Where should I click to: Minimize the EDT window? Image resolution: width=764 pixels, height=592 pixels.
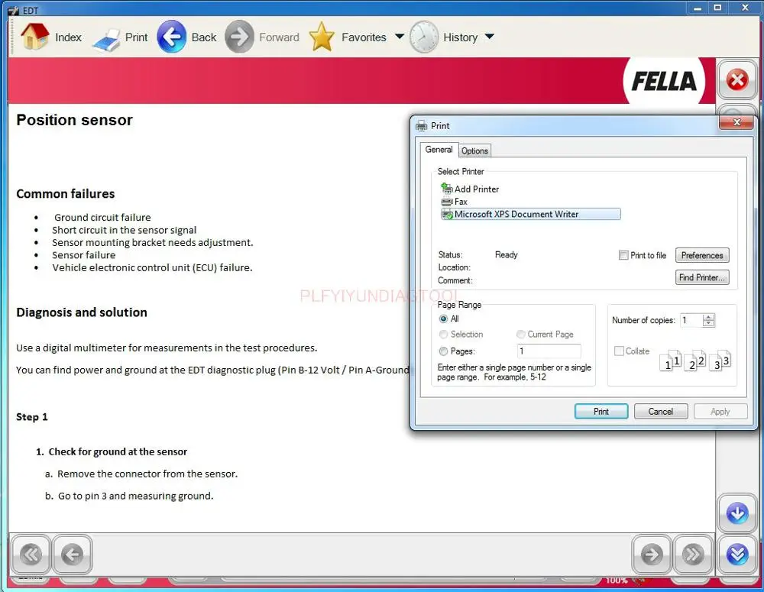(x=698, y=8)
